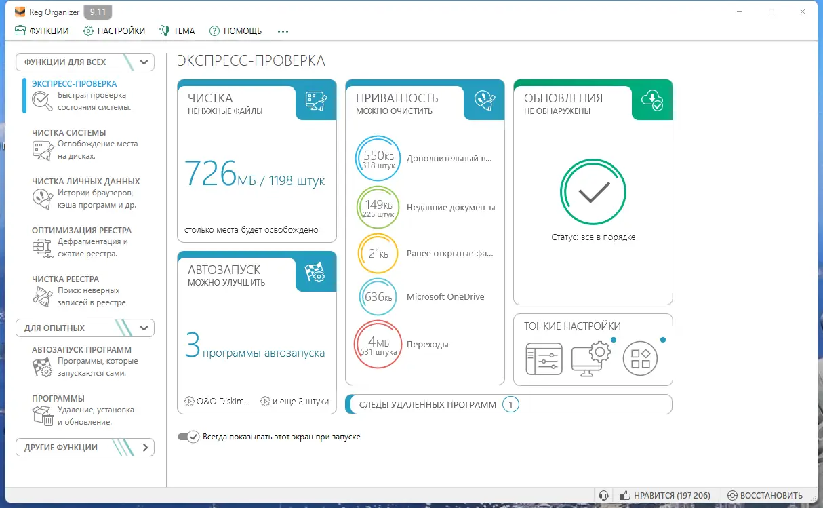Open the Тема menu
This screenshot has height=508, width=823.
177,31
